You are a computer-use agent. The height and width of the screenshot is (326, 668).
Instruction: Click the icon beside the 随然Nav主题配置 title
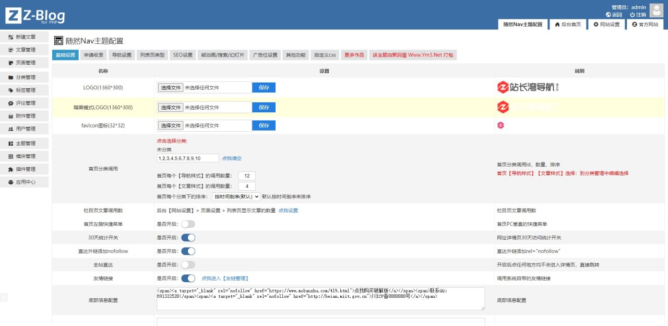[58, 41]
